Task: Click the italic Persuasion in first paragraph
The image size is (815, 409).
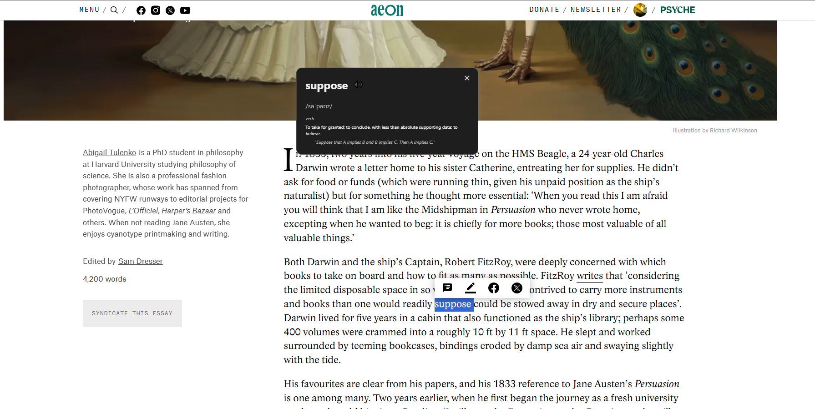Action: 513,210
